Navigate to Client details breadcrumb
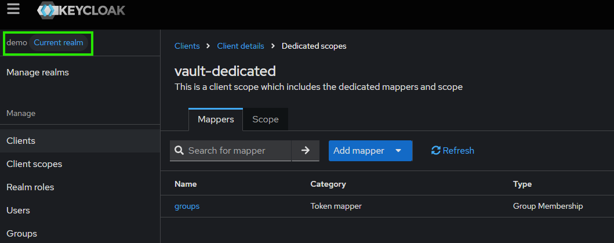 [x=241, y=46]
